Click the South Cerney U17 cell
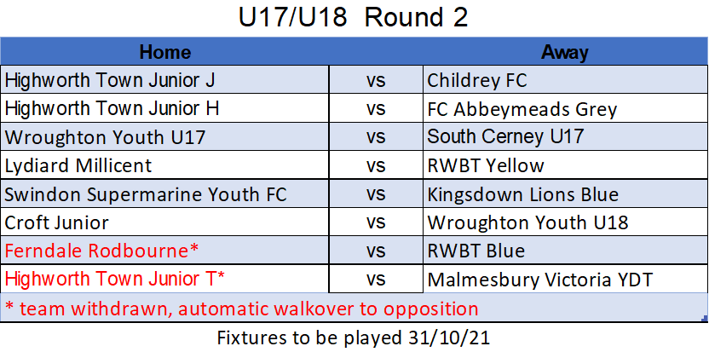Image resolution: width=709 pixels, height=352 pixels. point(565,136)
